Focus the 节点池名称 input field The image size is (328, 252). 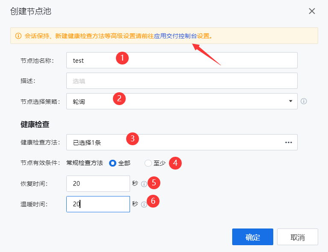point(182,60)
